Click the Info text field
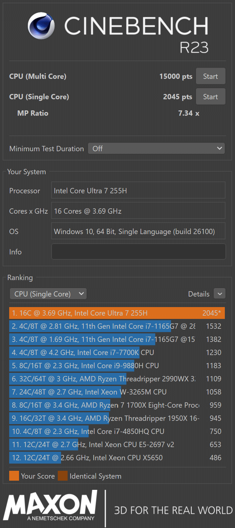The image size is (235, 528). click(138, 252)
